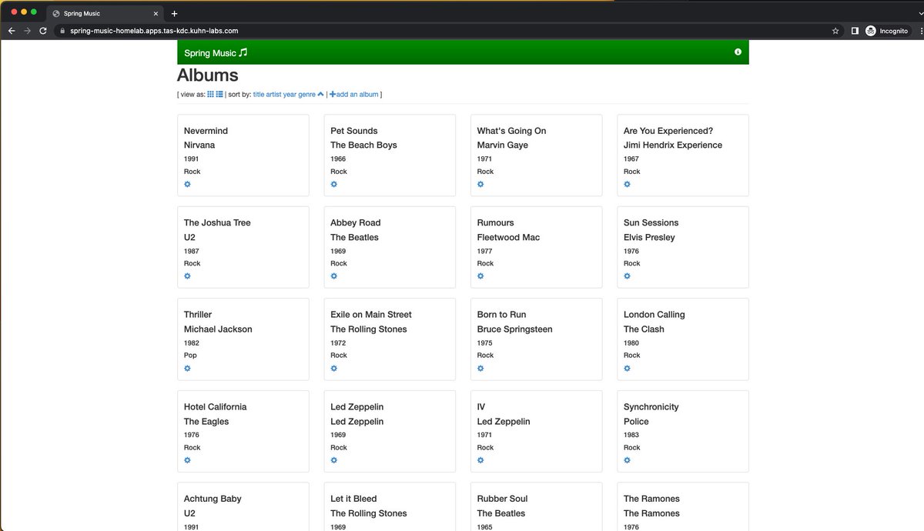Reload the page

coord(43,31)
